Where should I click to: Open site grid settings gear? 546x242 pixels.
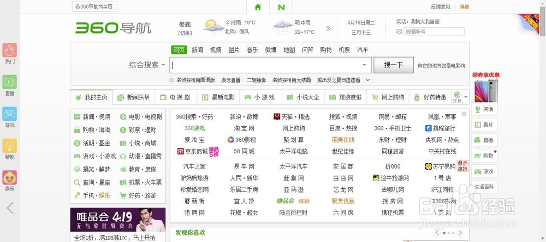[x=464, y=114]
